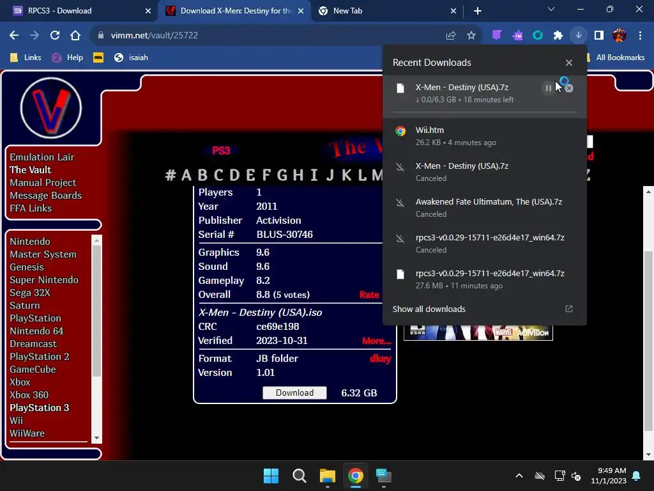Go back to previous page
654x491 pixels.
14,36
